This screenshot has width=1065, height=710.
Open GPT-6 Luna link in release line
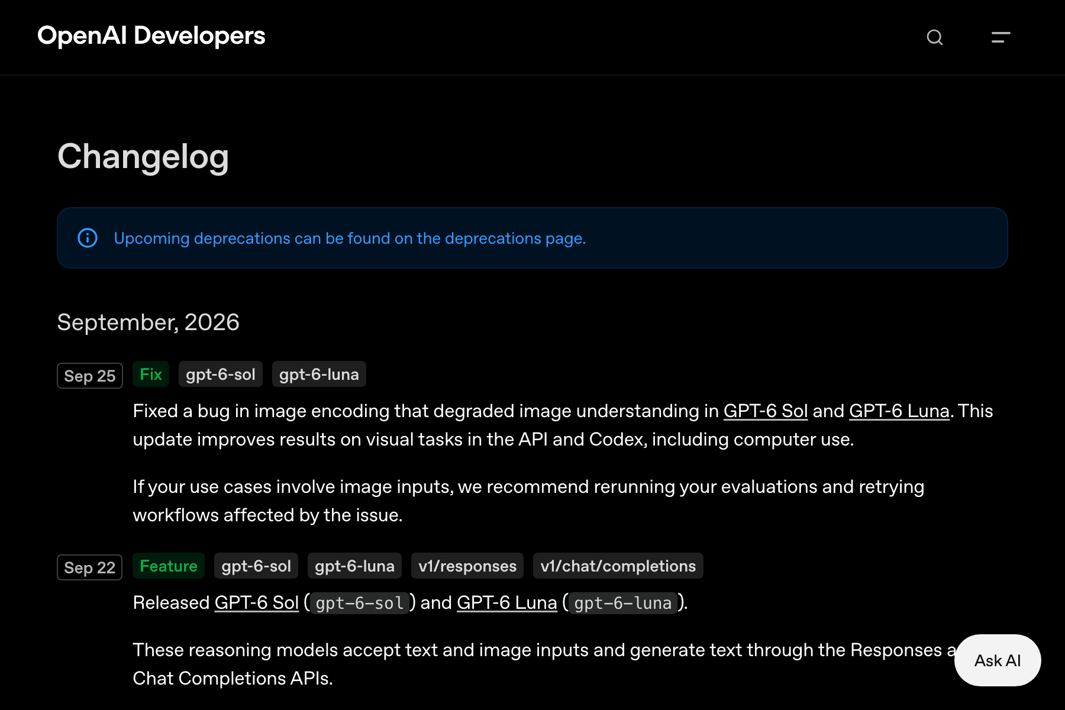(507, 602)
